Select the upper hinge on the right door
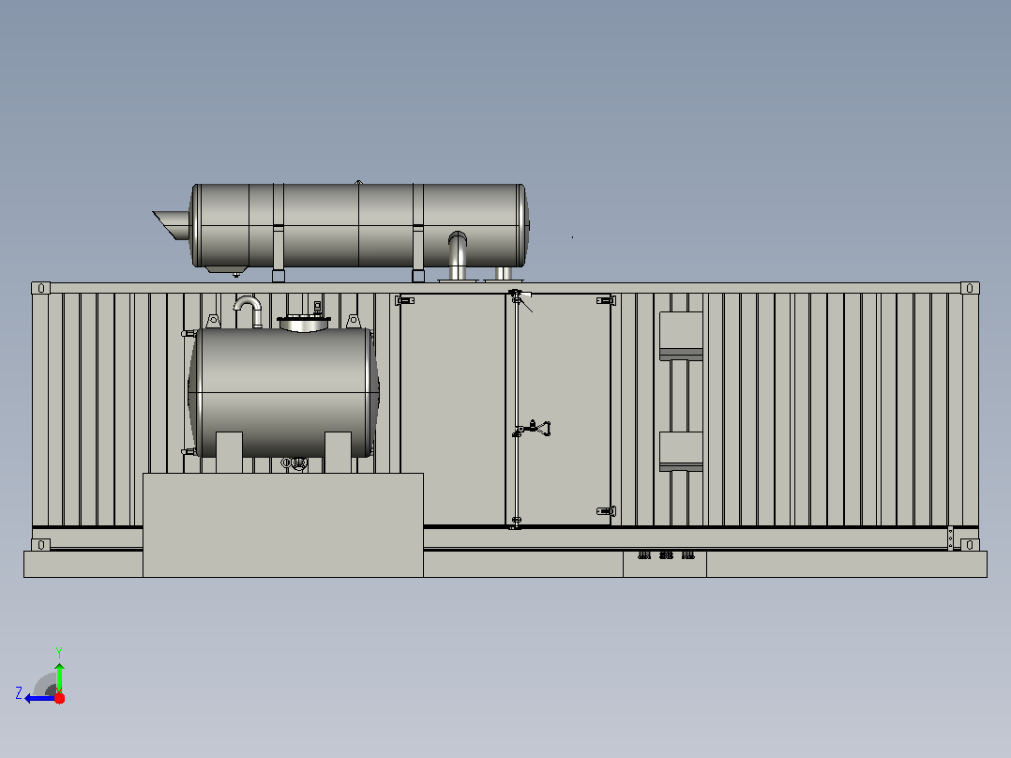1011x758 pixels. click(x=606, y=300)
